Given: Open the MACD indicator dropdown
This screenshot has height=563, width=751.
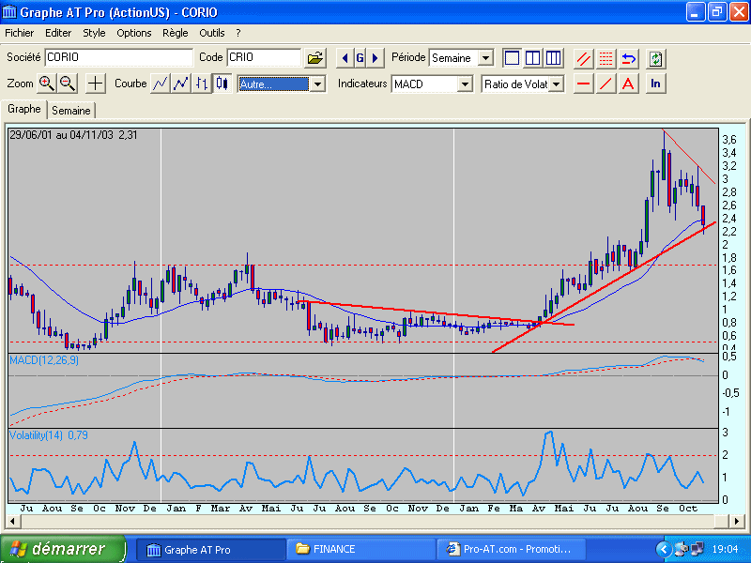Looking at the screenshot, I should pyautogui.click(x=465, y=84).
